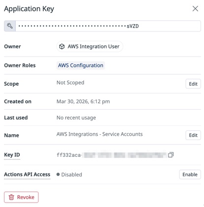Open the AWS Integration User owner chip
Image resolution: width=204 pixels, height=207 pixels.
[90, 47]
